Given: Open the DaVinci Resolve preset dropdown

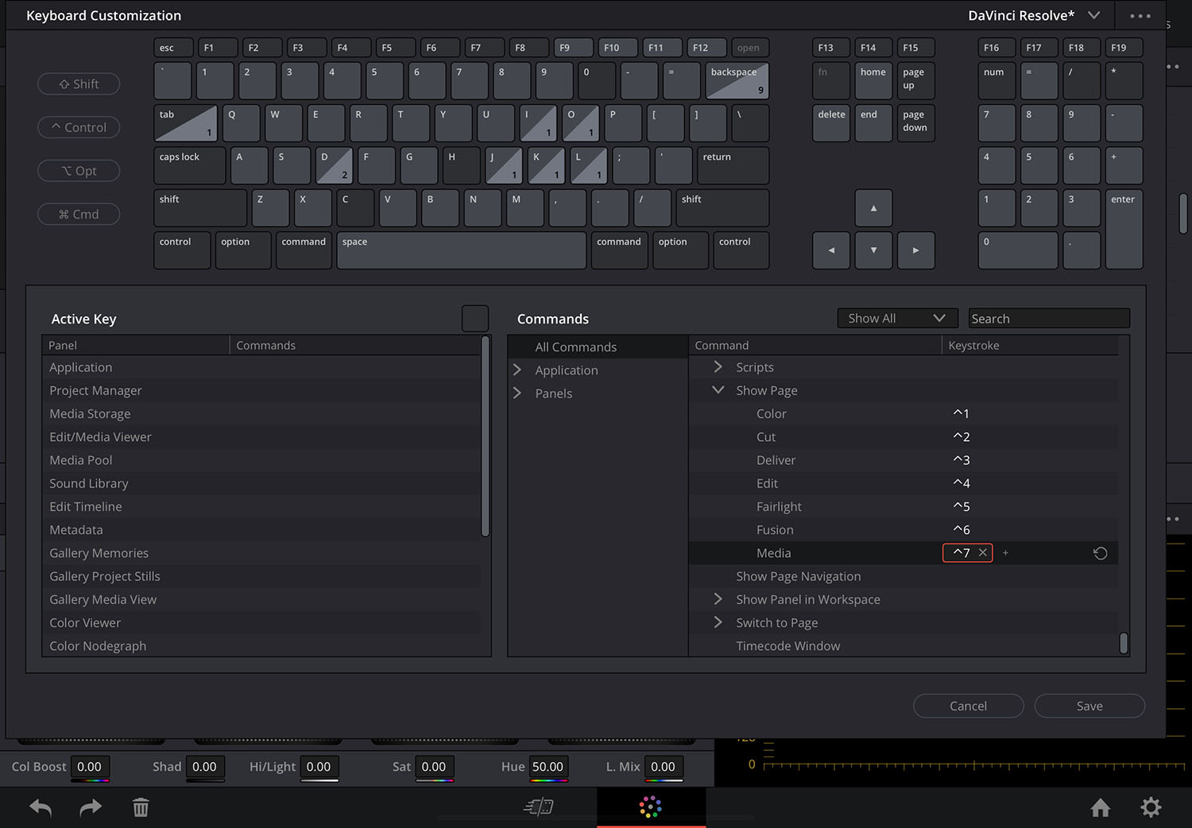Looking at the screenshot, I should [x=1033, y=16].
